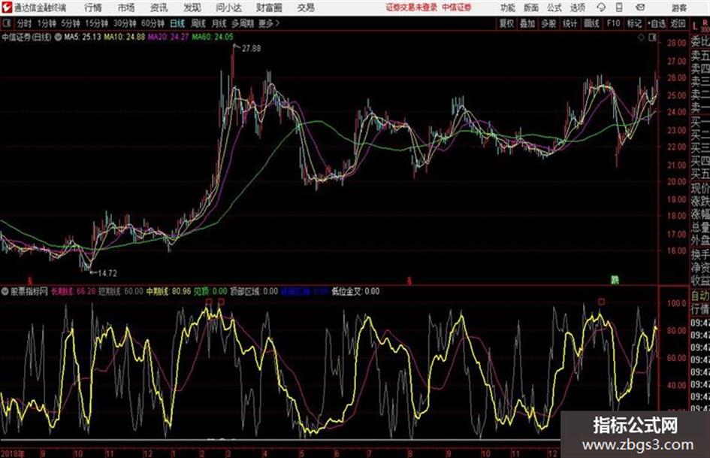Image resolution: width=710 pixels, height=458 pixels.
Task: Click the MA10: 24.88 value label
Action: 125,37
